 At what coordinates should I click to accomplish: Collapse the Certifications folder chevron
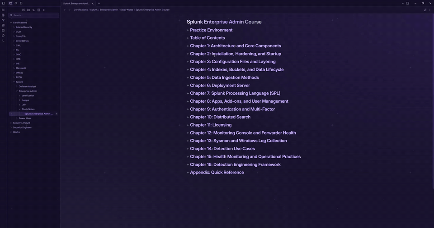pyautogui.click(x=11, y=23)
